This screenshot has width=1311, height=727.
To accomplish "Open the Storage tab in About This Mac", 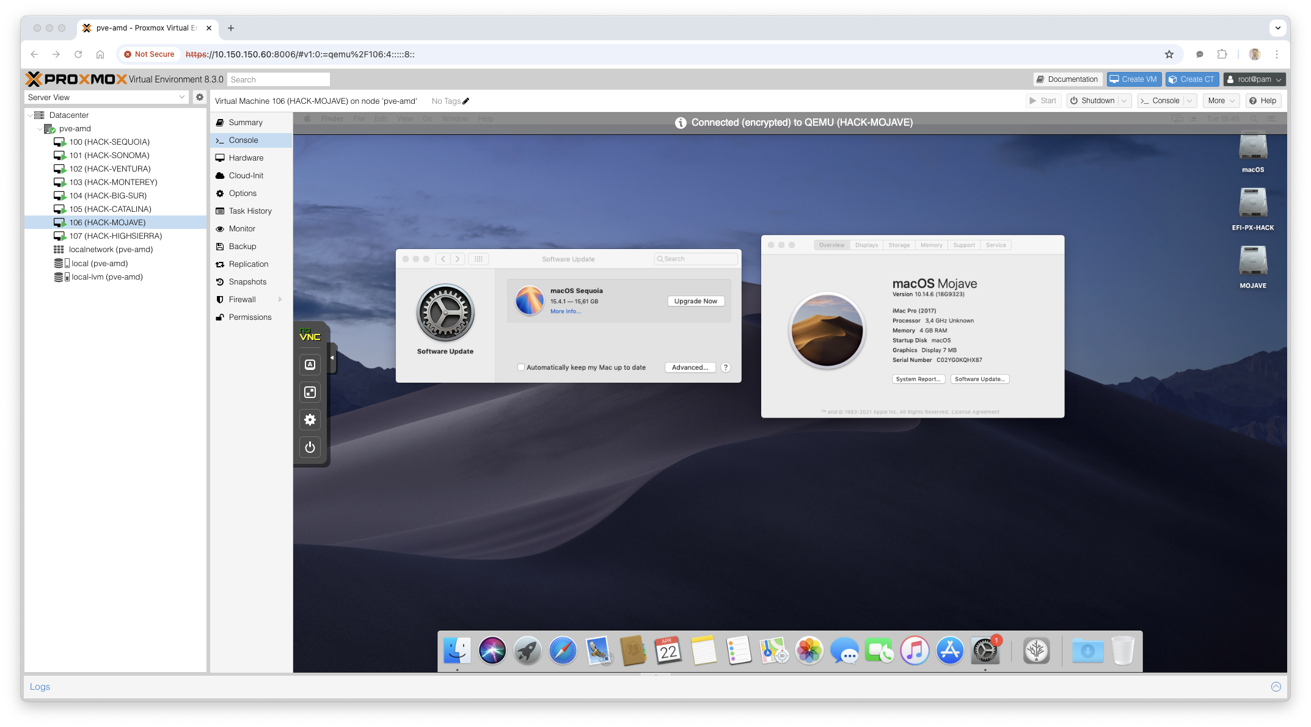I will pyautogui.click(x=899, y=245).
